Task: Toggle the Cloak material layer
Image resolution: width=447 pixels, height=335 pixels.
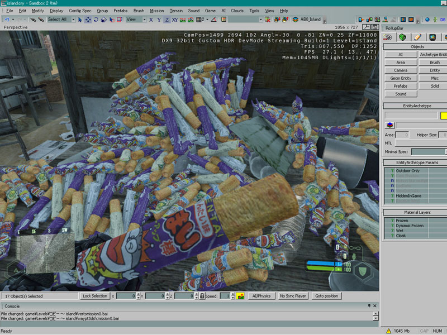Action: click(416, 236)
